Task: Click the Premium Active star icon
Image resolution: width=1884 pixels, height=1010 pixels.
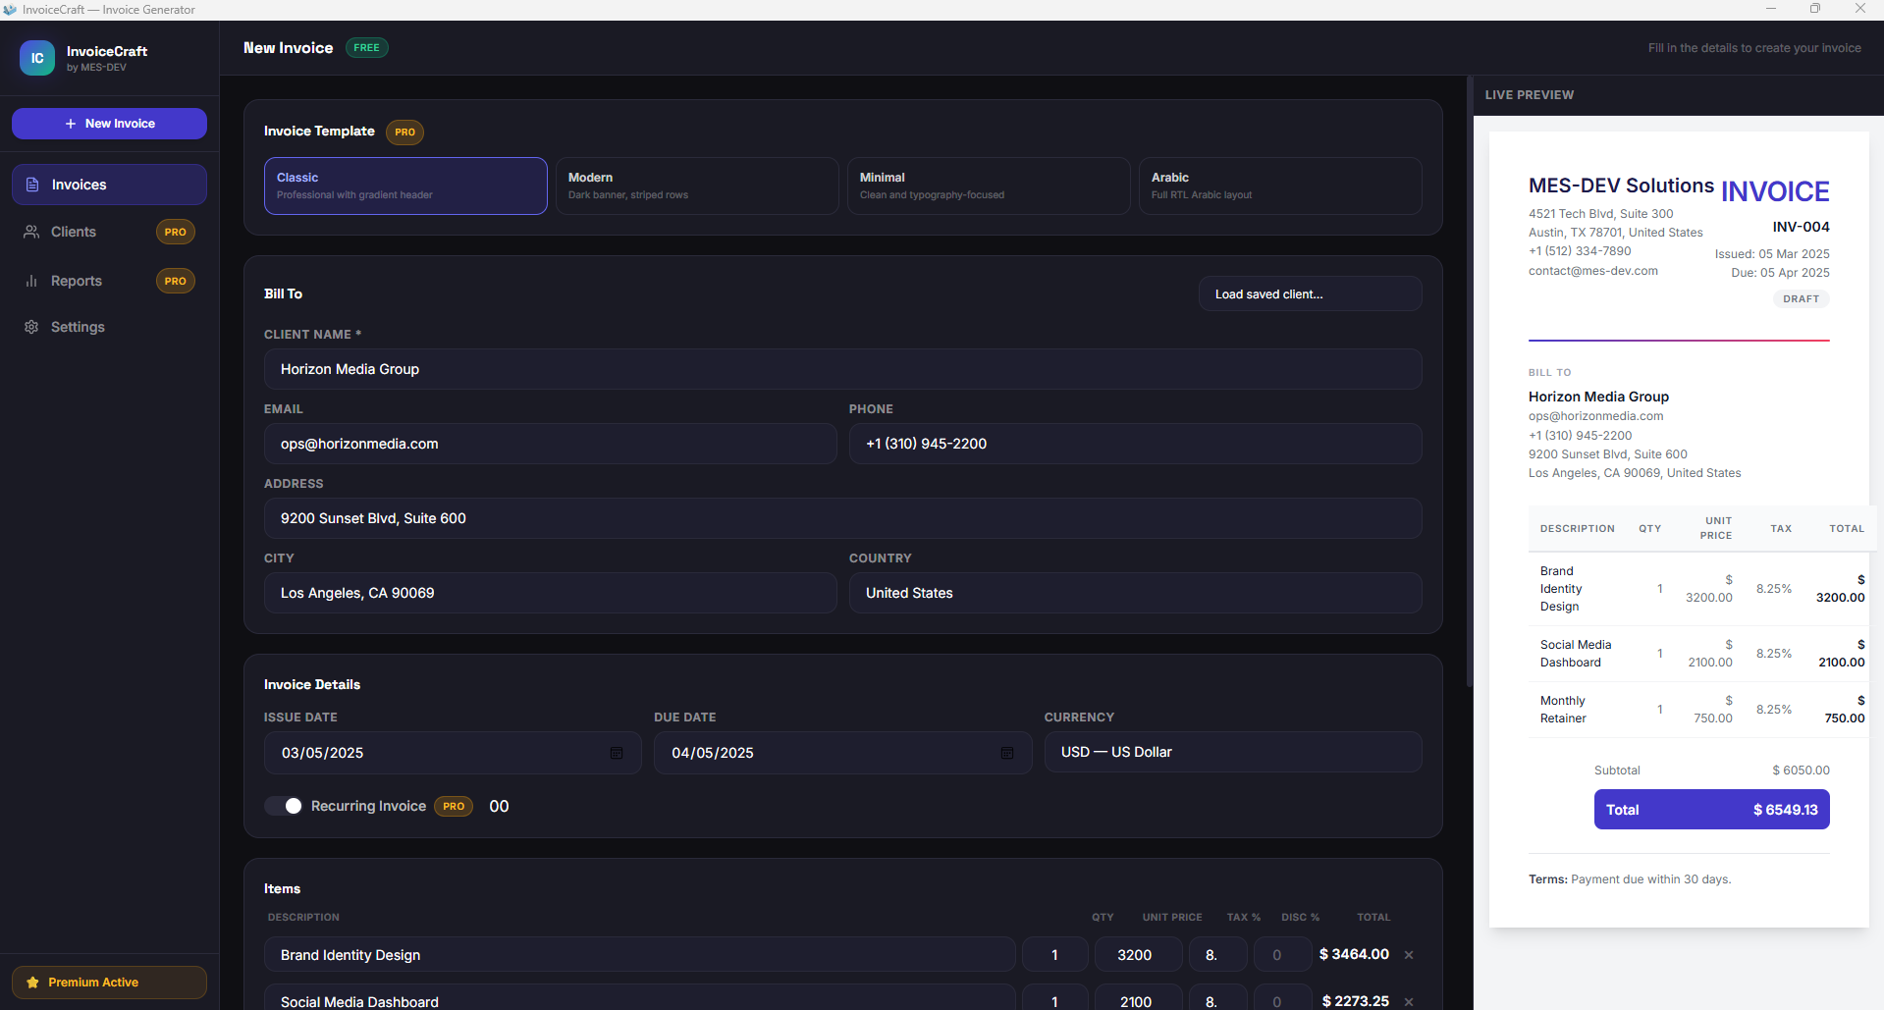Action: point(32,983)
